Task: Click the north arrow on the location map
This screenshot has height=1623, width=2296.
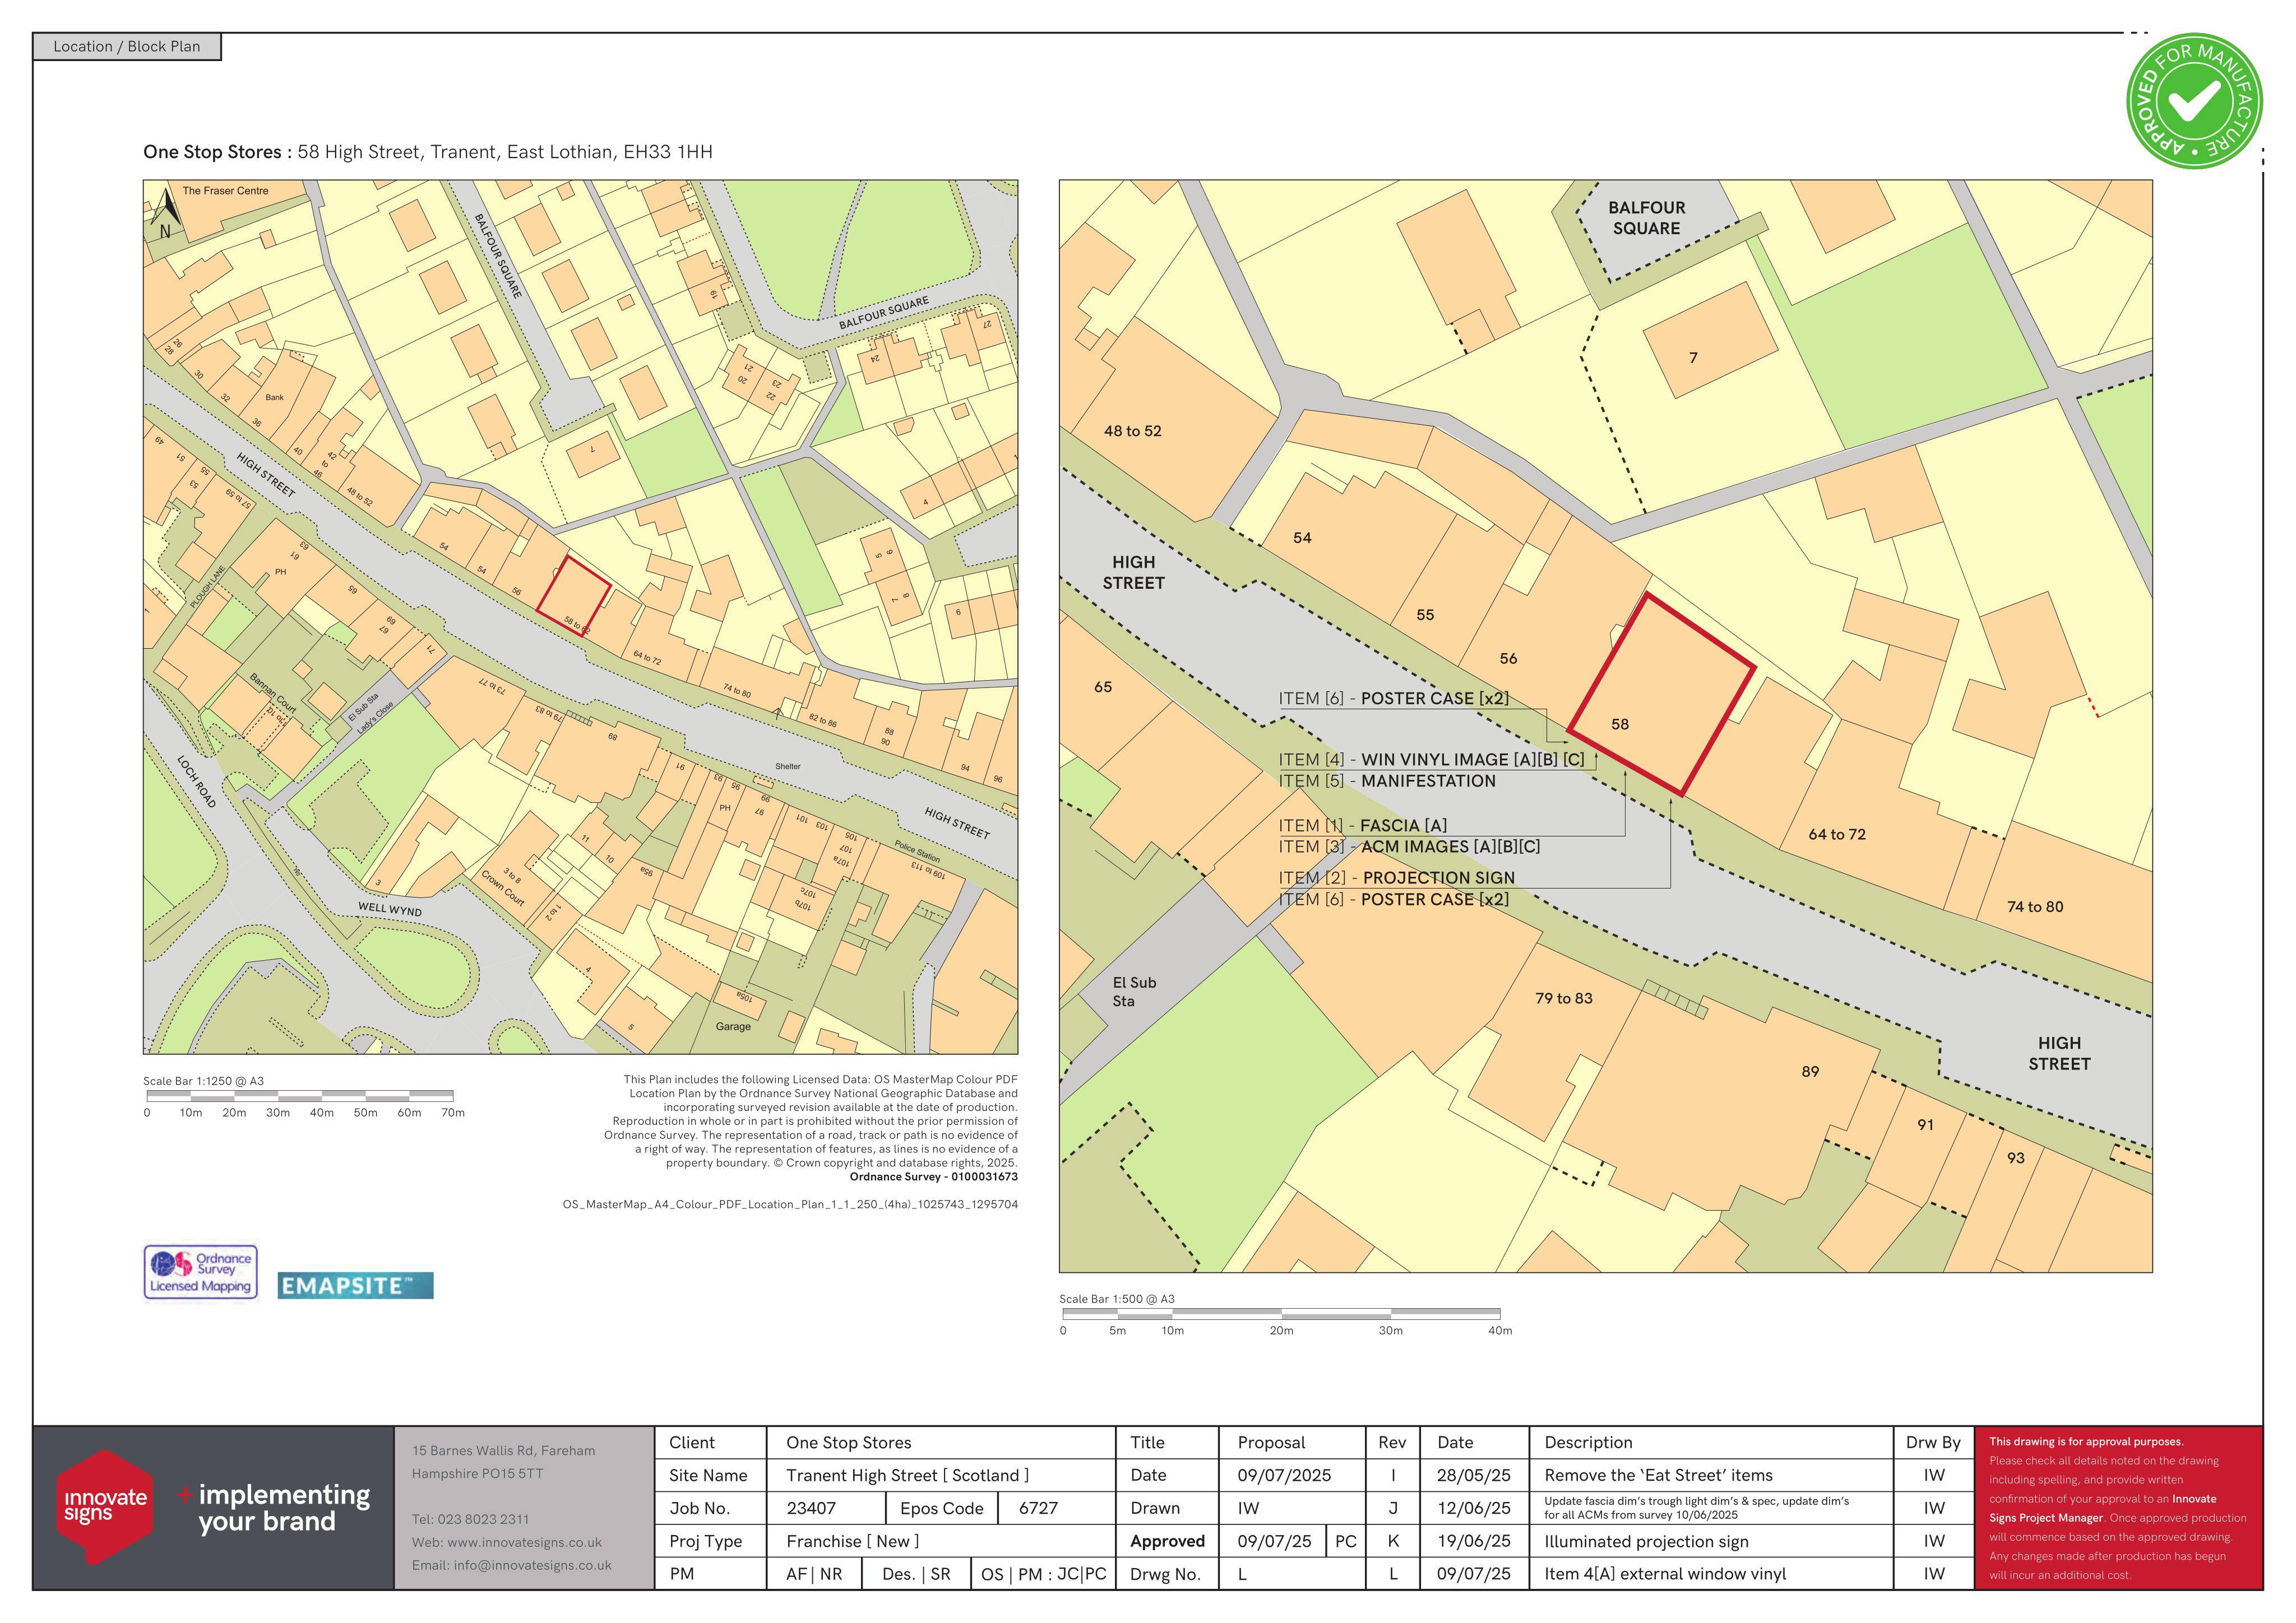Action: pyautogui.click(x=166, y=214)
